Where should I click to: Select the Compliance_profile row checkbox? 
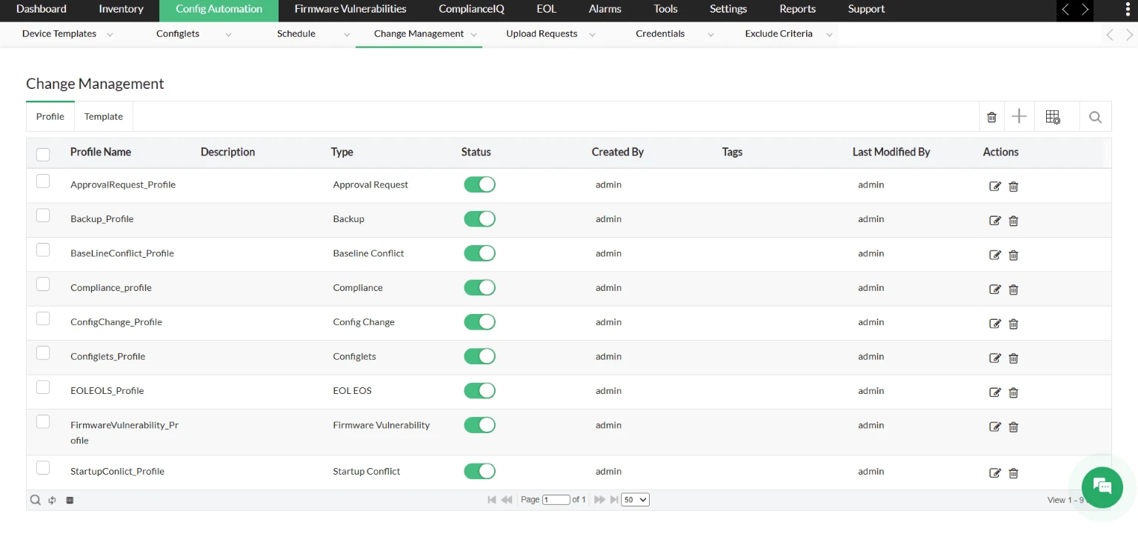43,284
